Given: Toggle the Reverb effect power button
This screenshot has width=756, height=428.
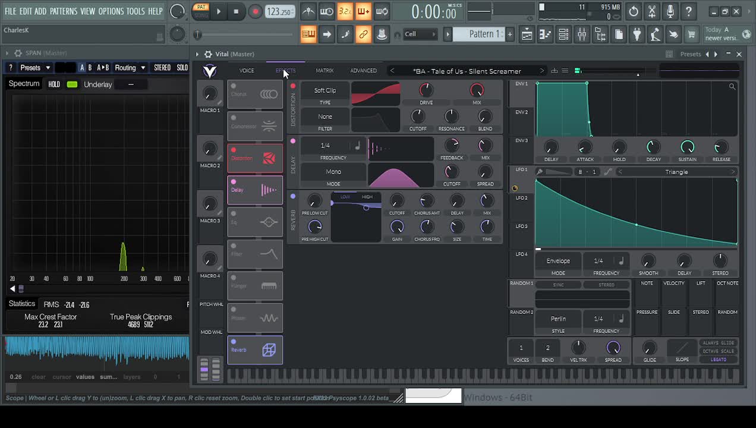Looking at the screenshot, I should click(293, 196).
